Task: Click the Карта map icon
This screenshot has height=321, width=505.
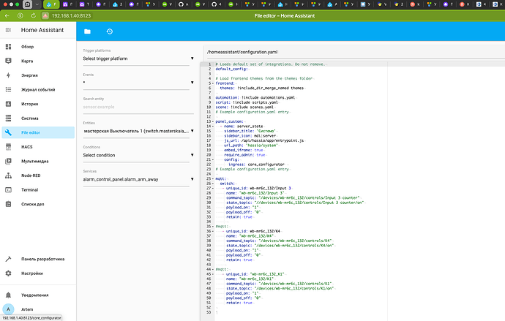Action: coord(8,61)
